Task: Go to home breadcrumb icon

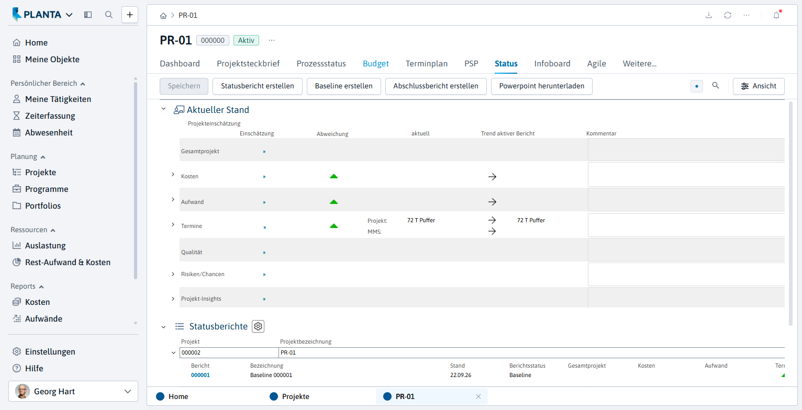Action: (x=163, y=16)
